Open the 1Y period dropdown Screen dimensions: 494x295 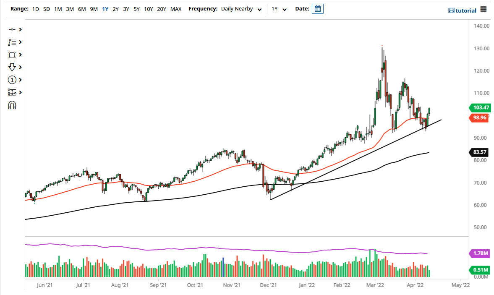tap(279, 9)
